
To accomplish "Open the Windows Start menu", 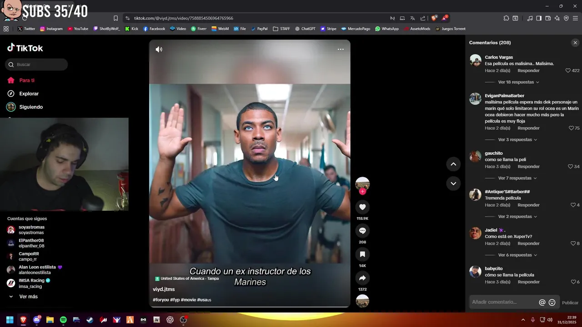I will point(10,320).
